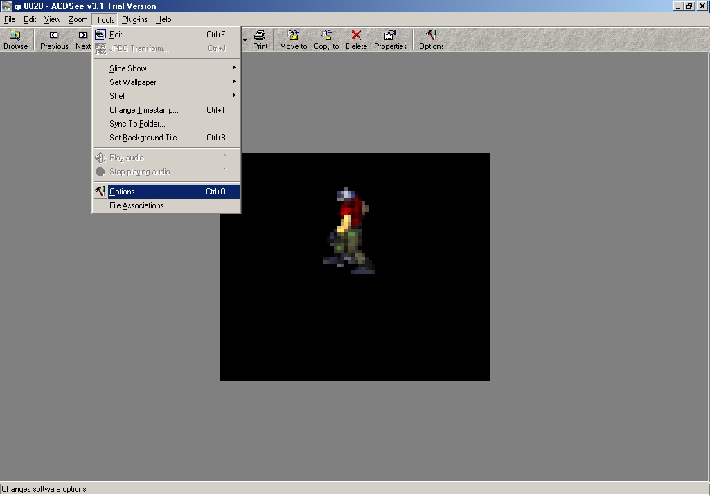Image resolution: width=710 pixels, height=496 pixels.
Task: Open the File menu
Action: coord(10,19)
